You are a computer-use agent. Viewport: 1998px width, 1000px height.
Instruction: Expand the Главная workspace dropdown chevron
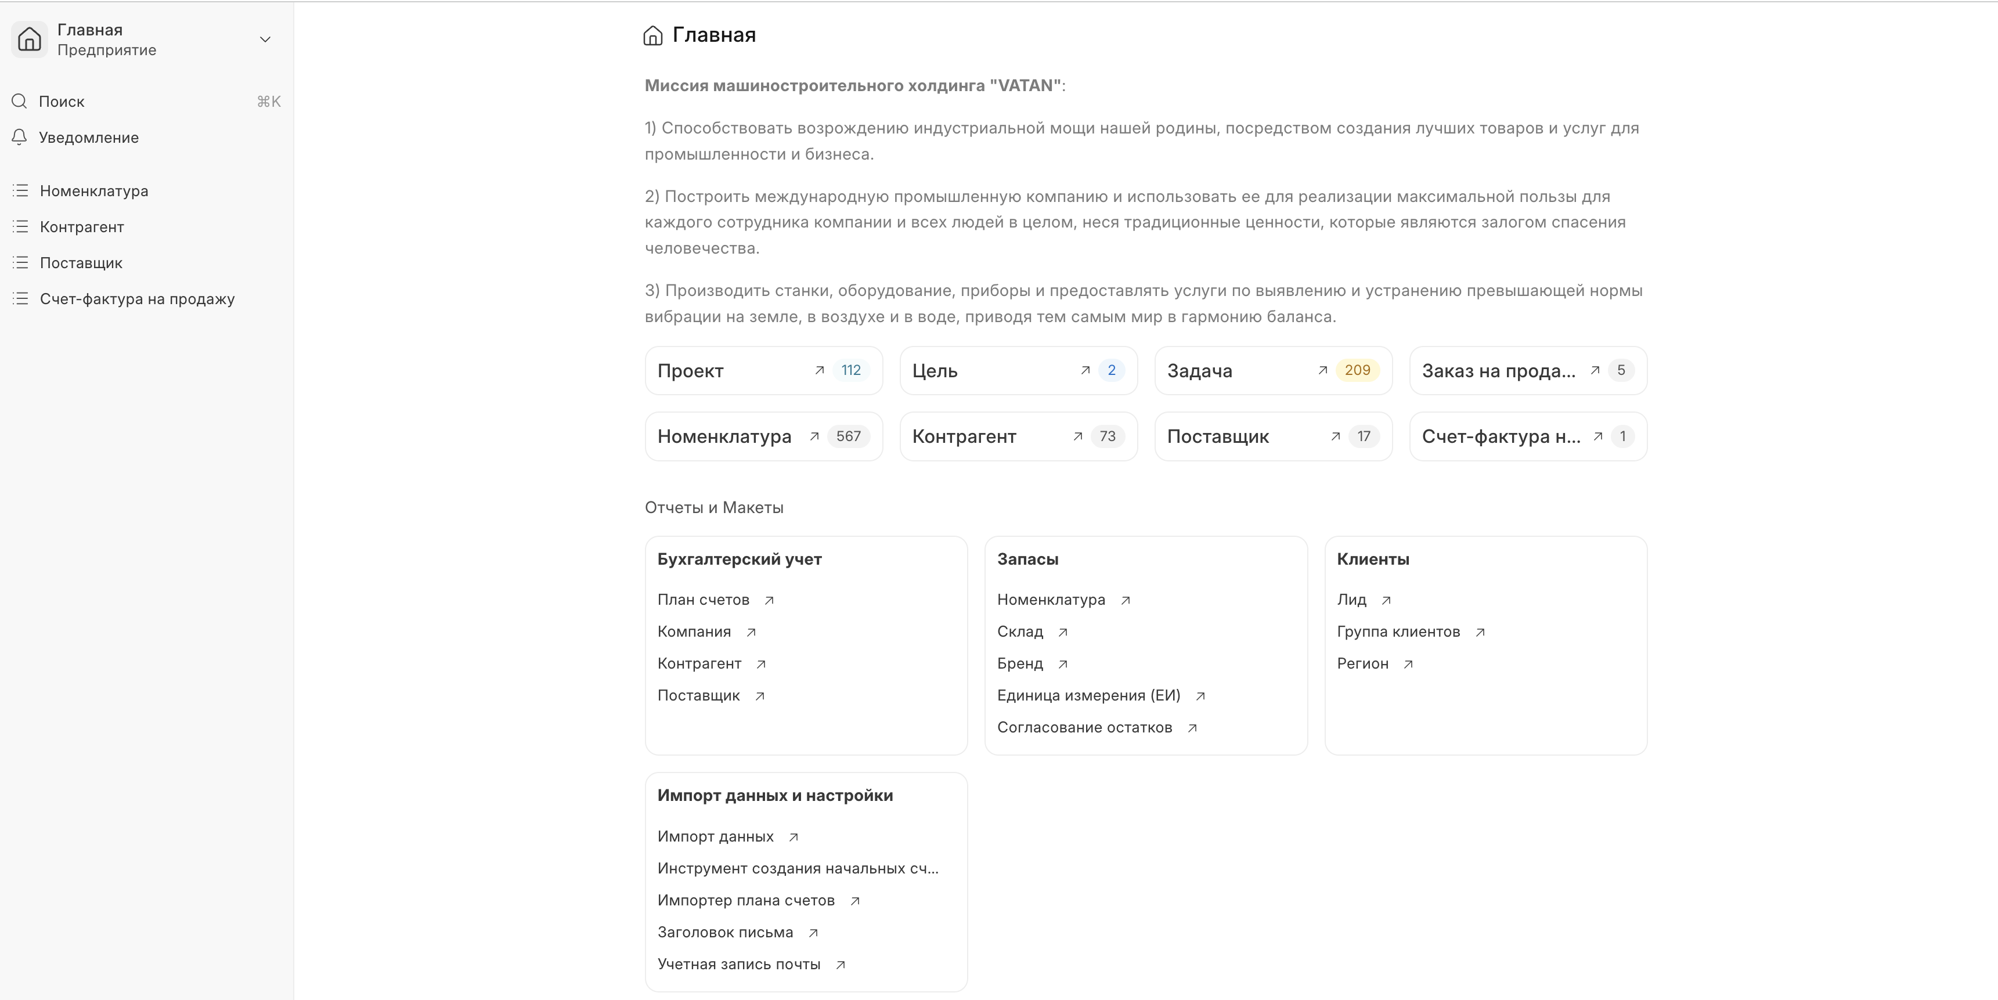265,39
